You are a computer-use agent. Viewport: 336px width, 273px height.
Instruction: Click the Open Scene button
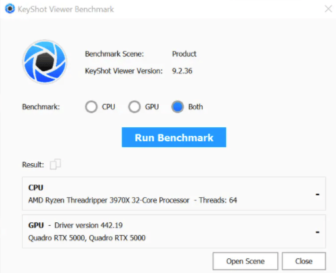click(245, 261)
